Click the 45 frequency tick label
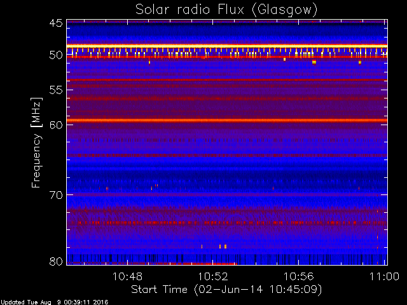 click(56, 23)
